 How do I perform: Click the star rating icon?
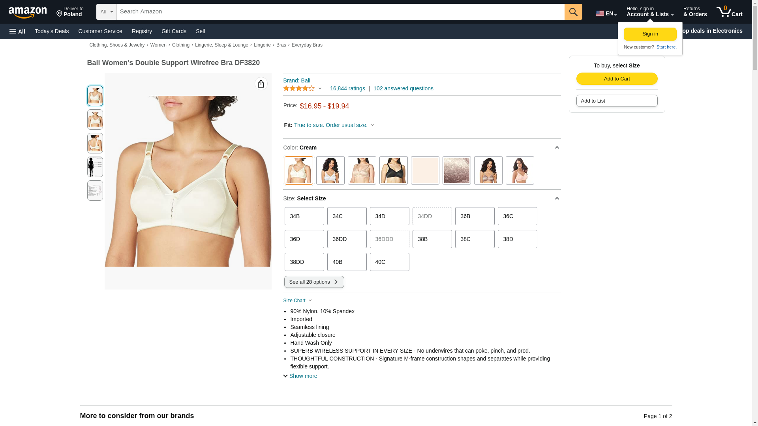[x=299, y=88]
